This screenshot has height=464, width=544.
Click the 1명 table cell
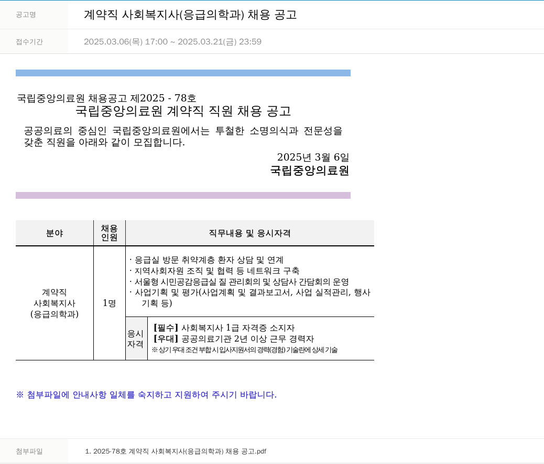[110, 303]
